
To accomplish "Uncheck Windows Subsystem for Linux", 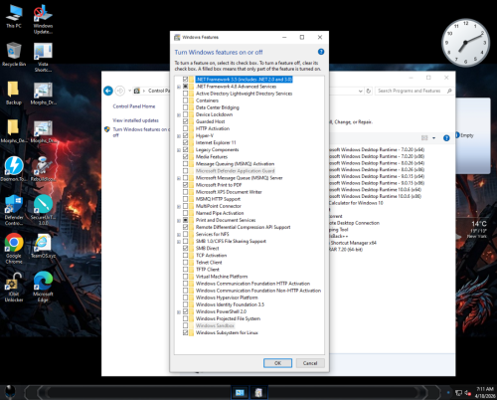I will pos(185,332).
